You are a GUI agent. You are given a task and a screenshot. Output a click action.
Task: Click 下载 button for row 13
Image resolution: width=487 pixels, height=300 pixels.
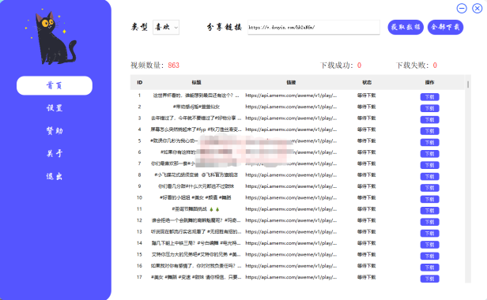point(429,234)
